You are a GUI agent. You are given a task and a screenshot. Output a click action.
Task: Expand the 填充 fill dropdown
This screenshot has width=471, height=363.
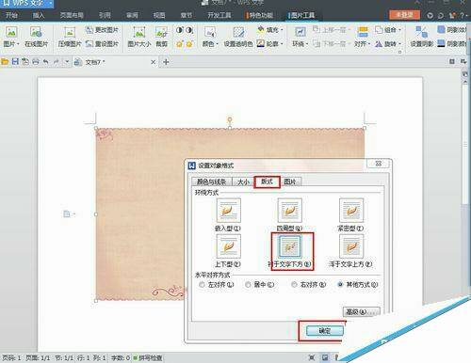282,30
